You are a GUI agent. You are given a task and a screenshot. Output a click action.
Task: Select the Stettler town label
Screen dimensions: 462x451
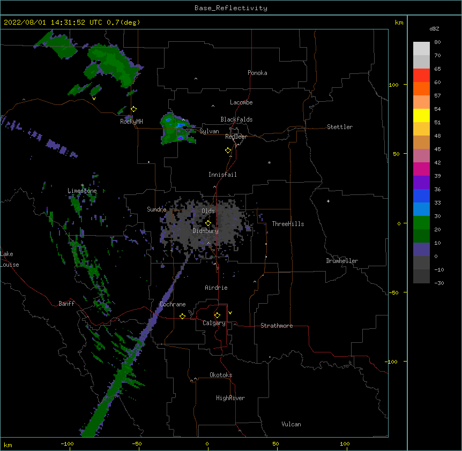pos(340,127)
